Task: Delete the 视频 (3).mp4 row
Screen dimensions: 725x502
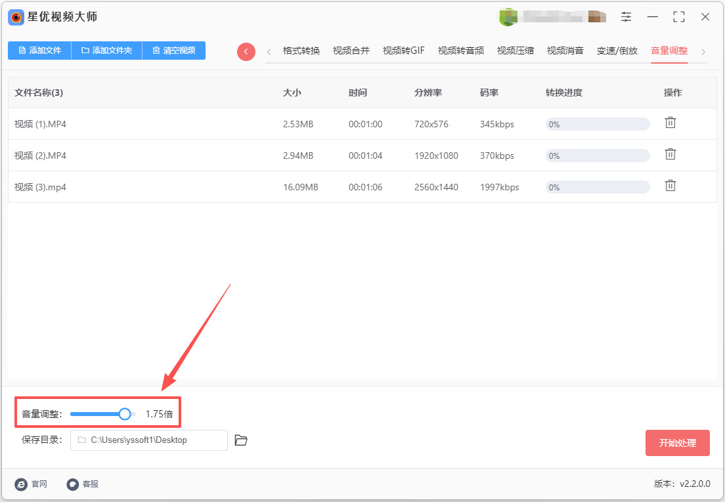Action: (x=670, y=186)
